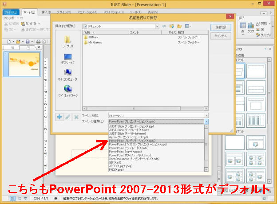The image size is (277, 204).
Task: Close the slide thumbnail pane
Action: (39, 47)
